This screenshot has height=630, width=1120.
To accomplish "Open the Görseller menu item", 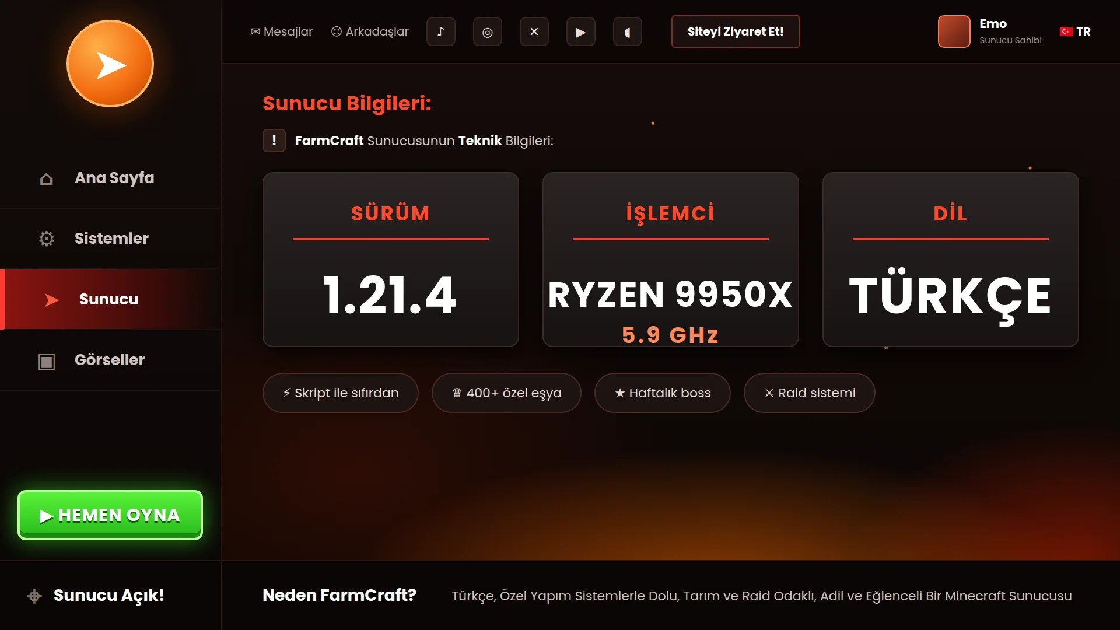I will coord(110,360).
